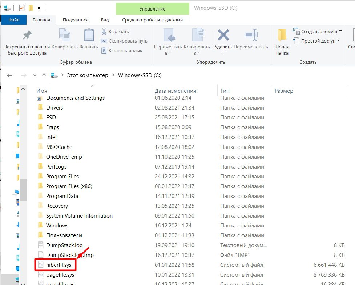Image resolution: width=355 pixels, height=285 pixels.
Task: Click Скопировать путь command
Action: coord(124,41)
